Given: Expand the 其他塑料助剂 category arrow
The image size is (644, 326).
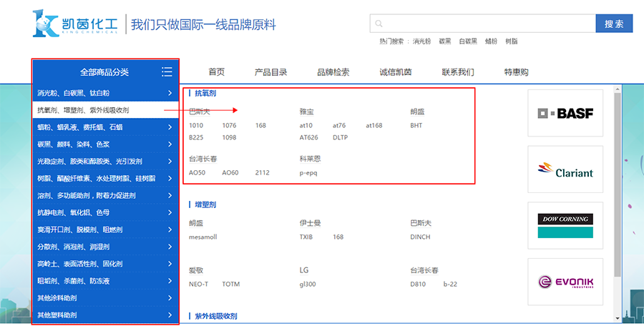Looking at the screenshot, I should (x=170, y=315).
